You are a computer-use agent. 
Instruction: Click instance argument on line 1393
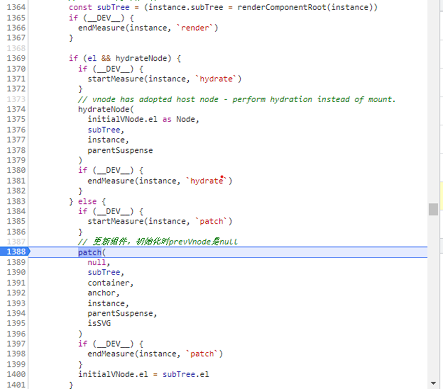[106, 303]
